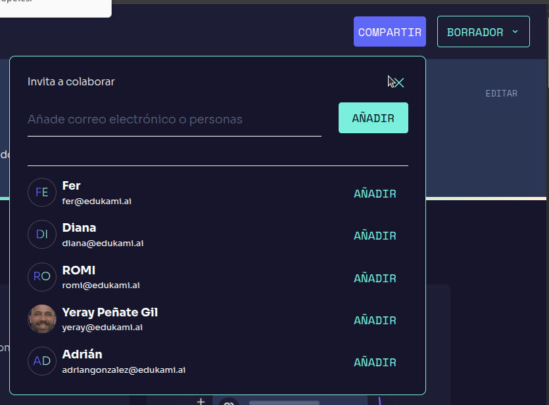Click ROMI's RO avatar icon
Viewport: 549px width, 405px height.
42,276
